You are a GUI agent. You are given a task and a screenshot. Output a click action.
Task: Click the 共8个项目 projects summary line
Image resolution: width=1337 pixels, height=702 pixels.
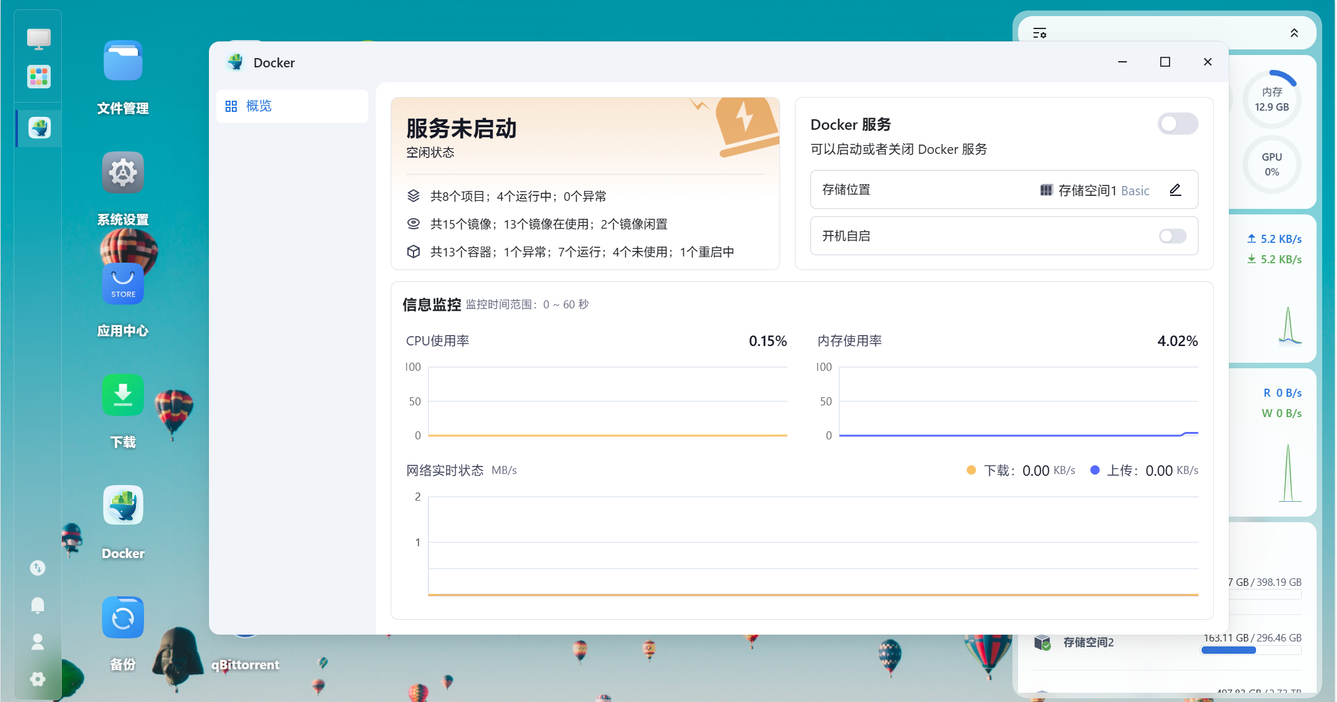(518, 197)
